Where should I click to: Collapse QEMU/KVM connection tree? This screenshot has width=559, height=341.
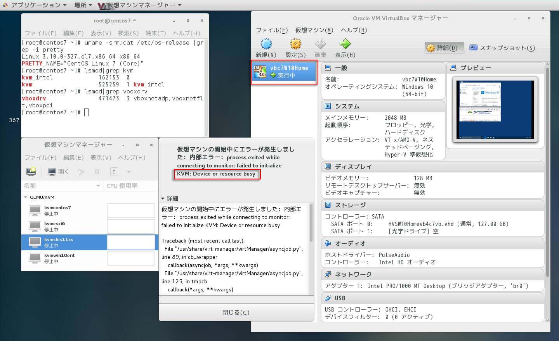pos(26,197)
